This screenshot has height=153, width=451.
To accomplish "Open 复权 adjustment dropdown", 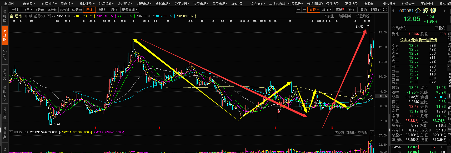I will tap(314, 10).
